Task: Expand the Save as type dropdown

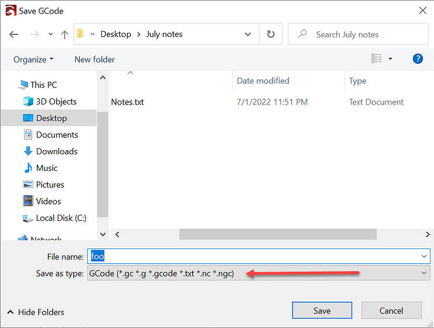Action: coord(424,273)
